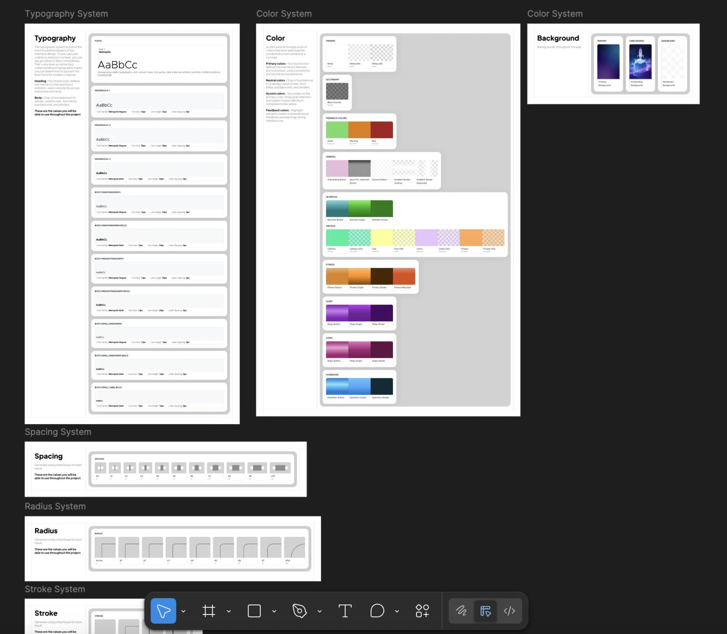Activate the Pen tool
The image size is (727, 634).
299,611
